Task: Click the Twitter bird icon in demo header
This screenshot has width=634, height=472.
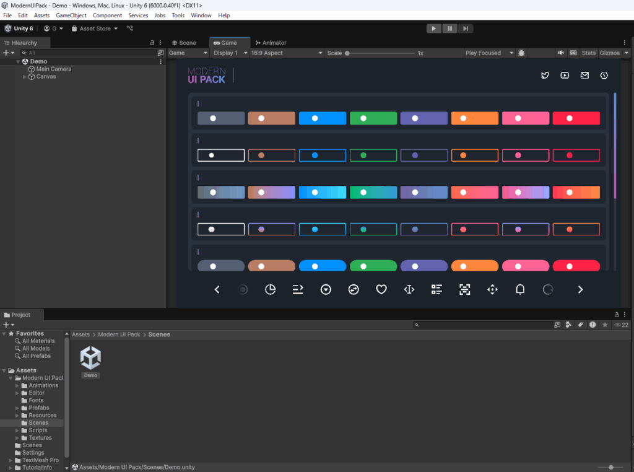Action: pyautogui.click(x=545, y=75)
